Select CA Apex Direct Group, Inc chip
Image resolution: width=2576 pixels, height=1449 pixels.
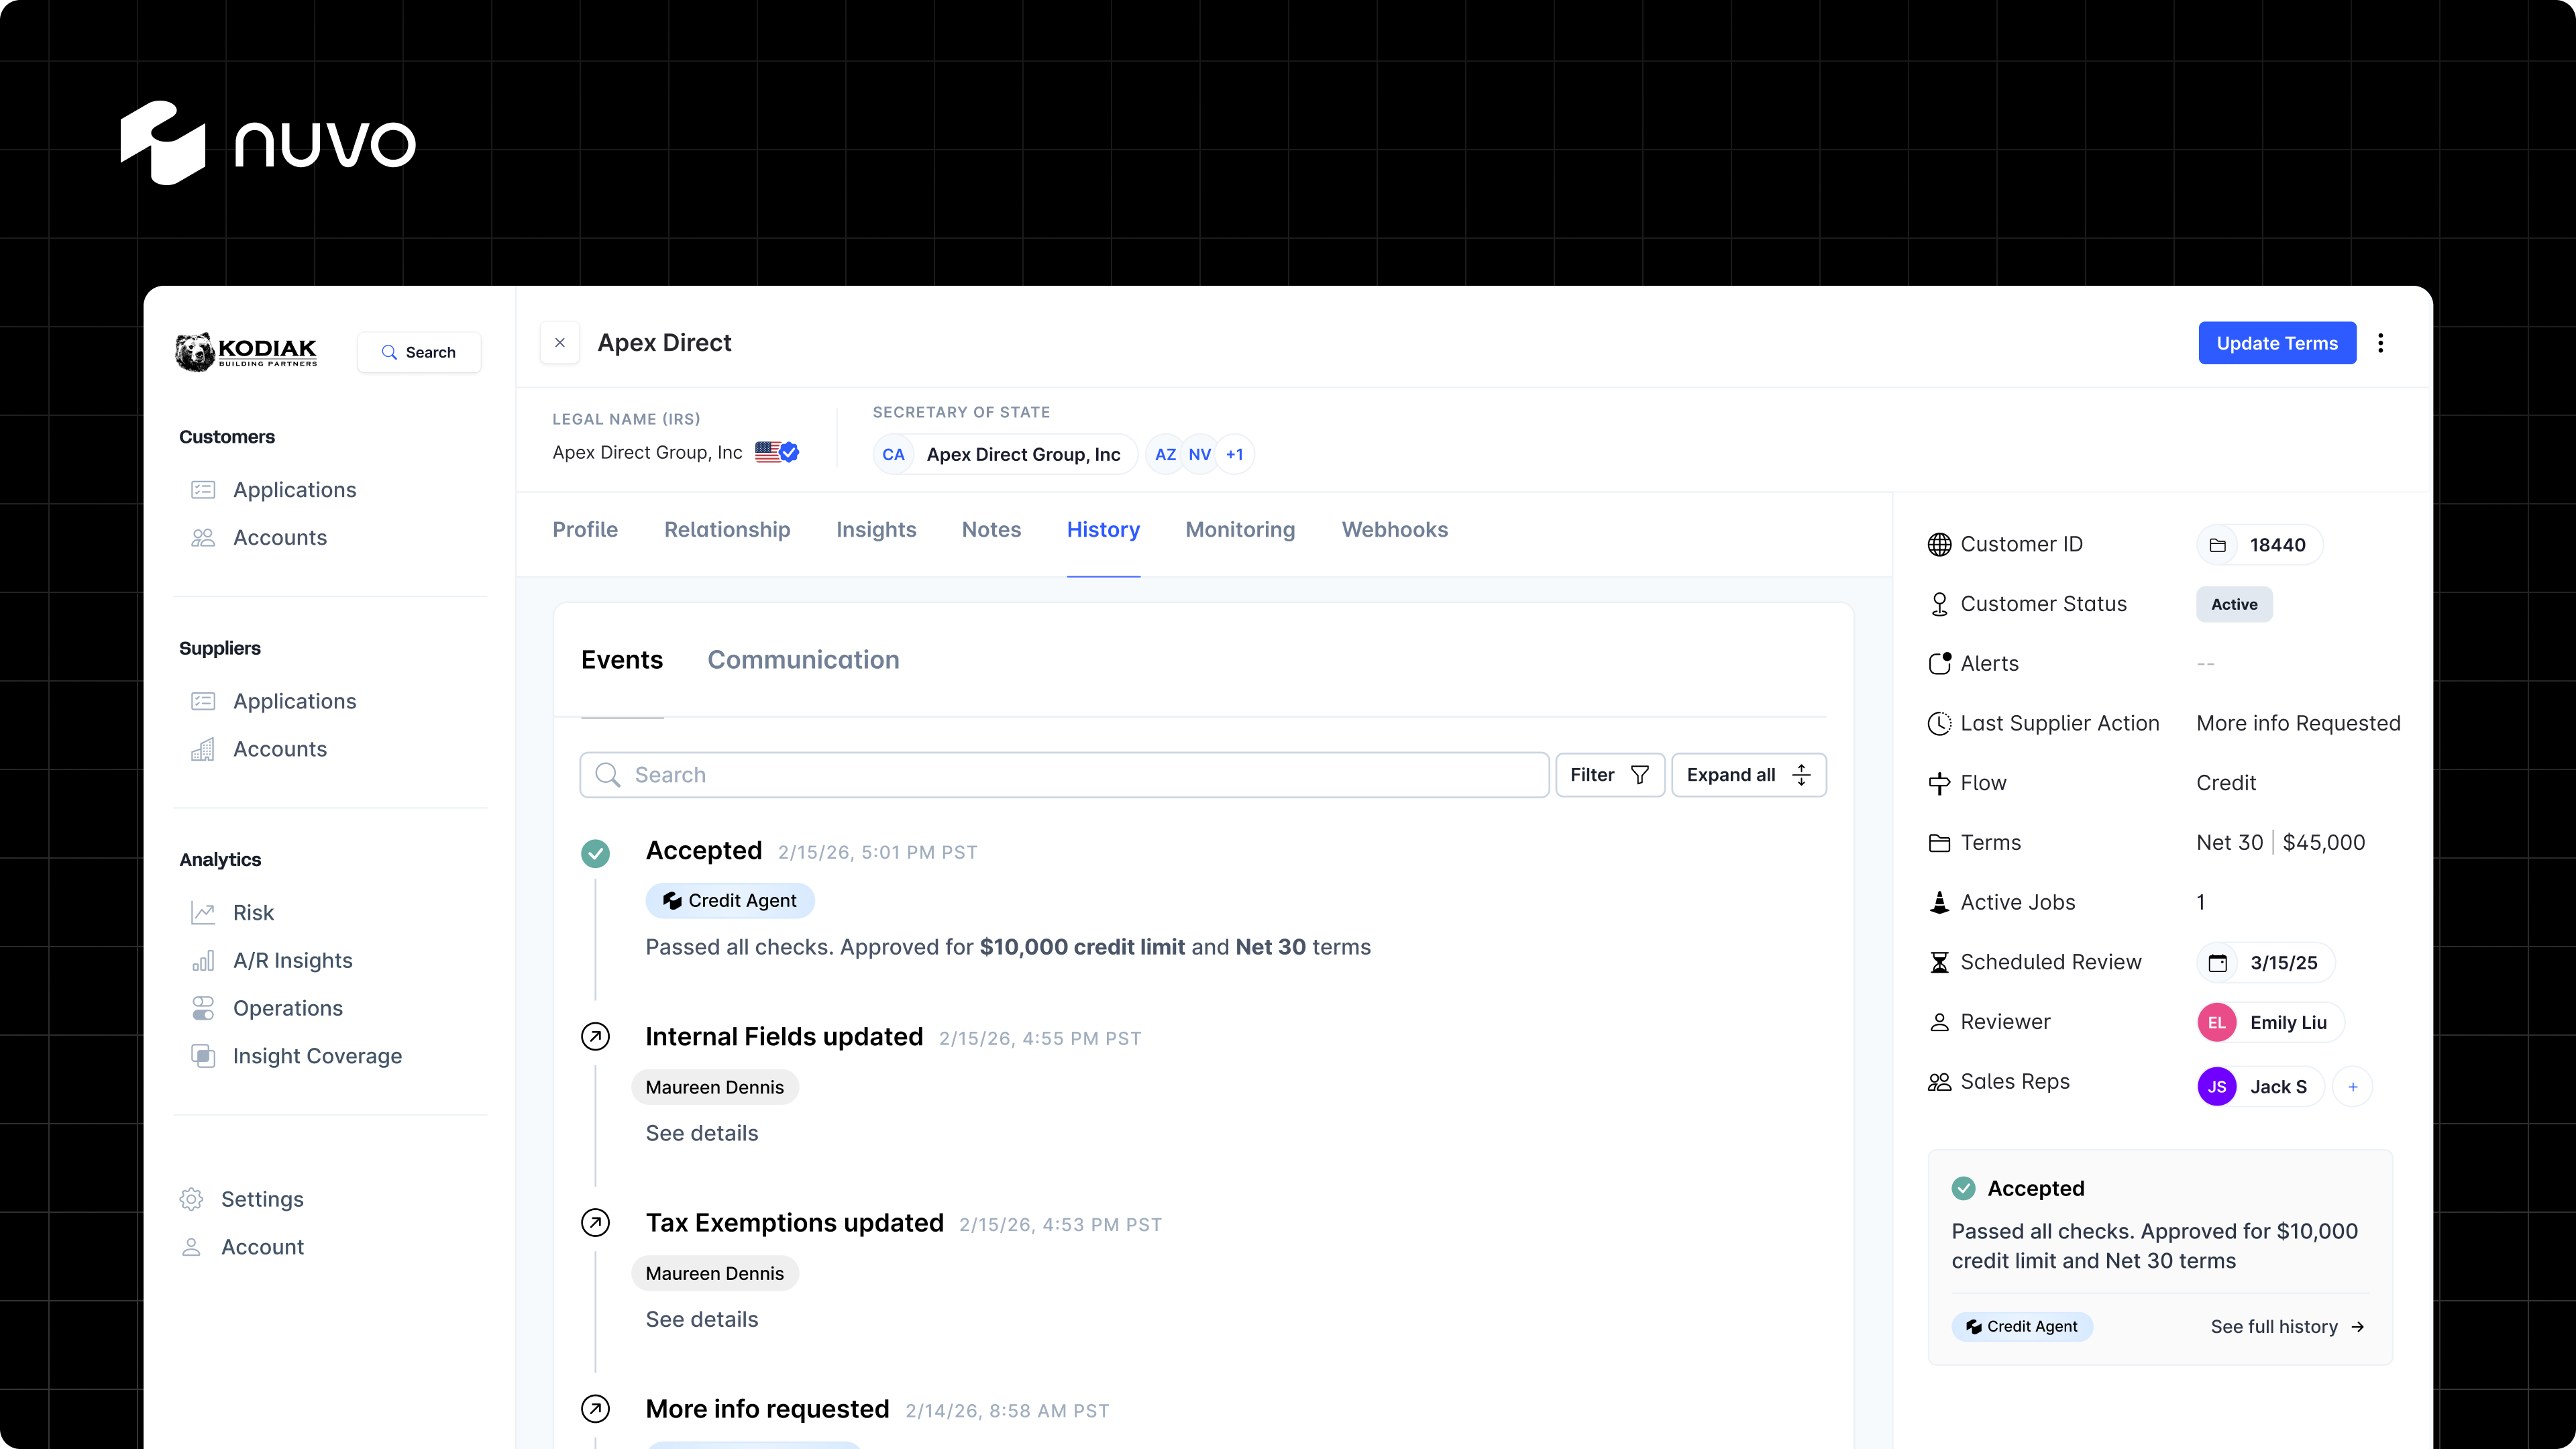tap(1005, 454)
